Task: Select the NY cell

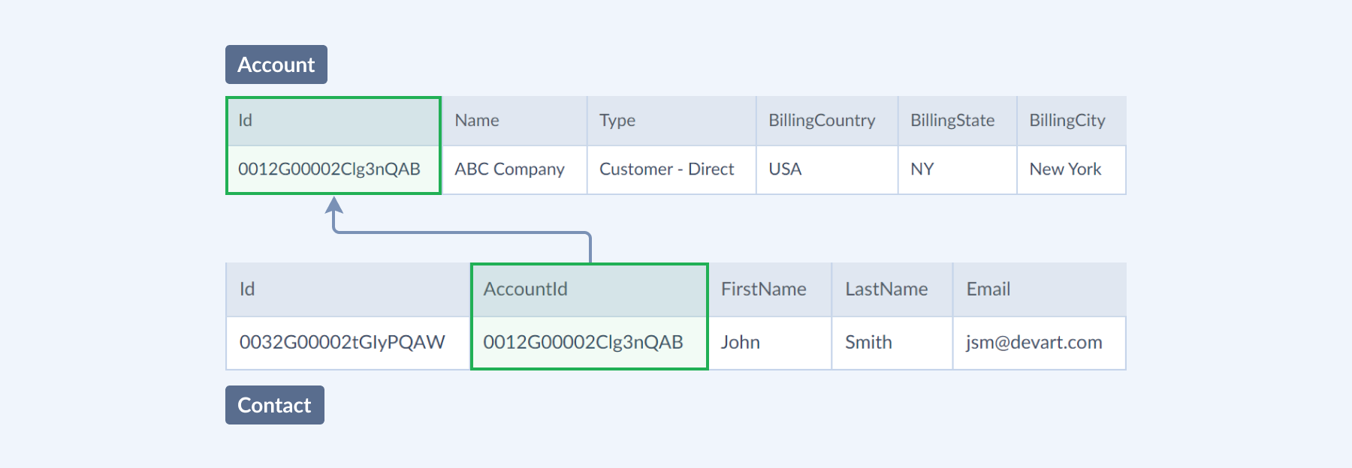Action: [958, 169]
